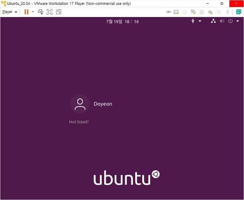Click the VMware window title icon

click(3, 3)
